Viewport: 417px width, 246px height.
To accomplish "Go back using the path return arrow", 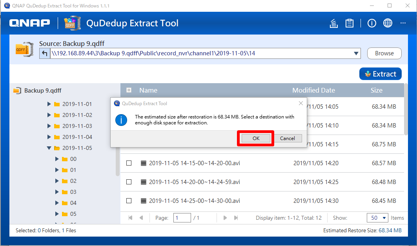I will 45,53.
